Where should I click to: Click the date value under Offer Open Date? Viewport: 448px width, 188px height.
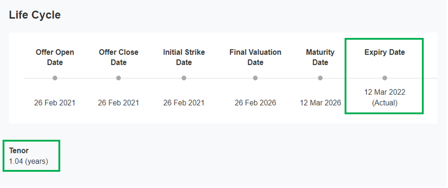coord(55,103)
